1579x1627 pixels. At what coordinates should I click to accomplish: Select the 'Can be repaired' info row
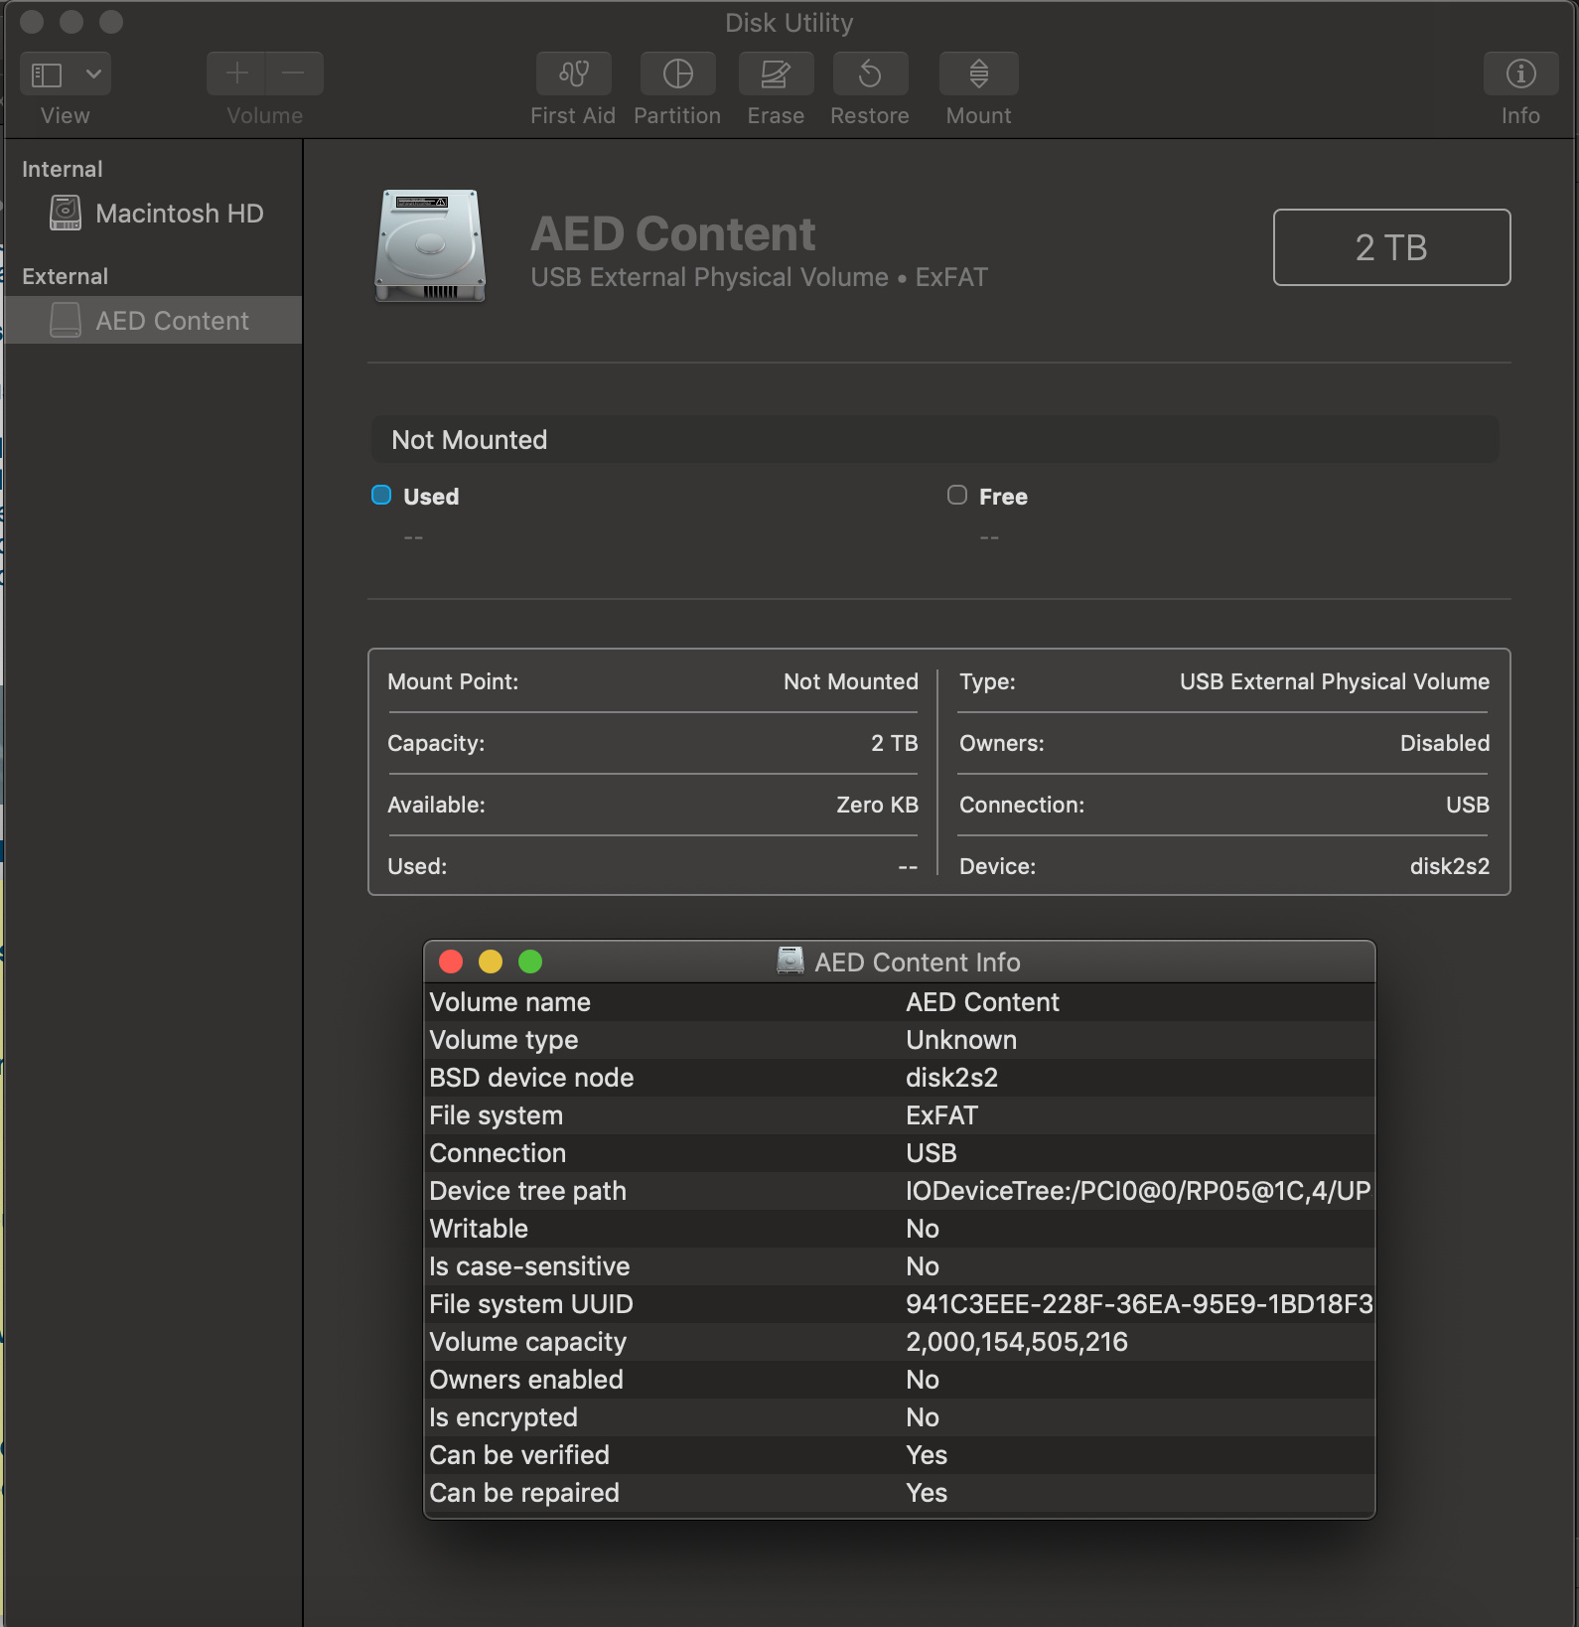pyautogui.click(x=900, y=1493)
